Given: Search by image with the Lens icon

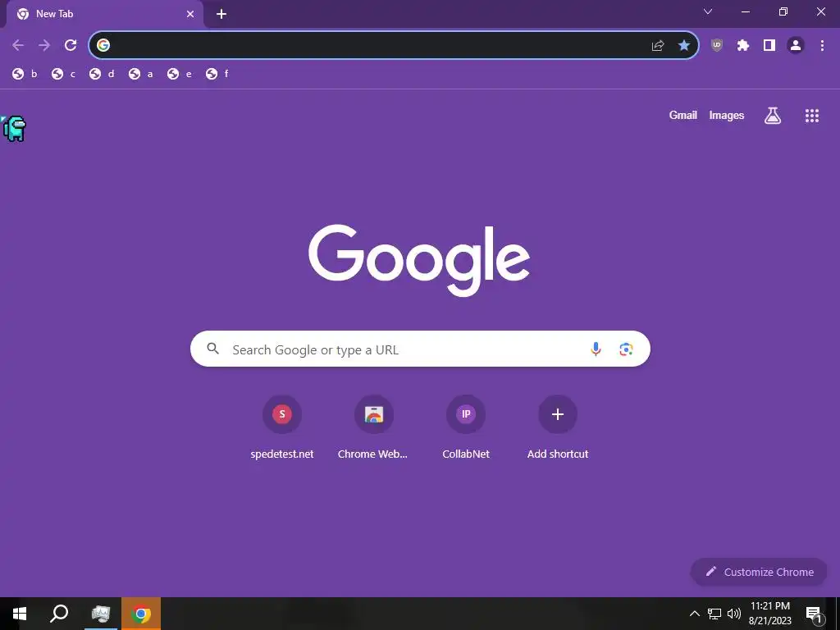Looking at the screenshot, I should pos(626,349).
